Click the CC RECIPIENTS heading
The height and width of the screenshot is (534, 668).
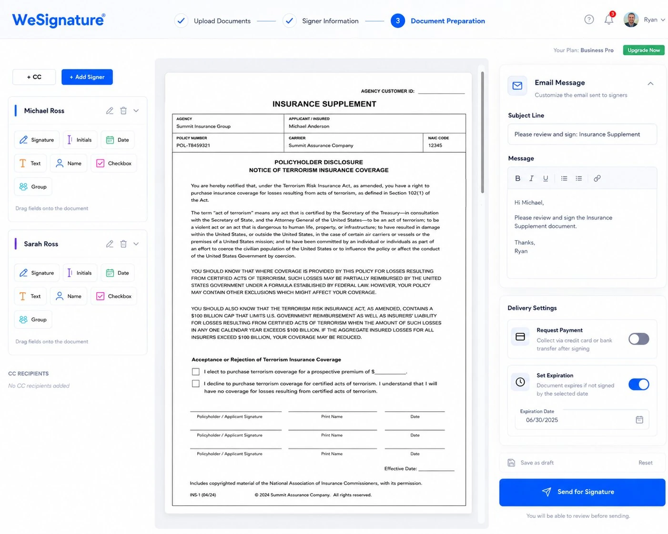pyautogui.click(x=29, y=374)
